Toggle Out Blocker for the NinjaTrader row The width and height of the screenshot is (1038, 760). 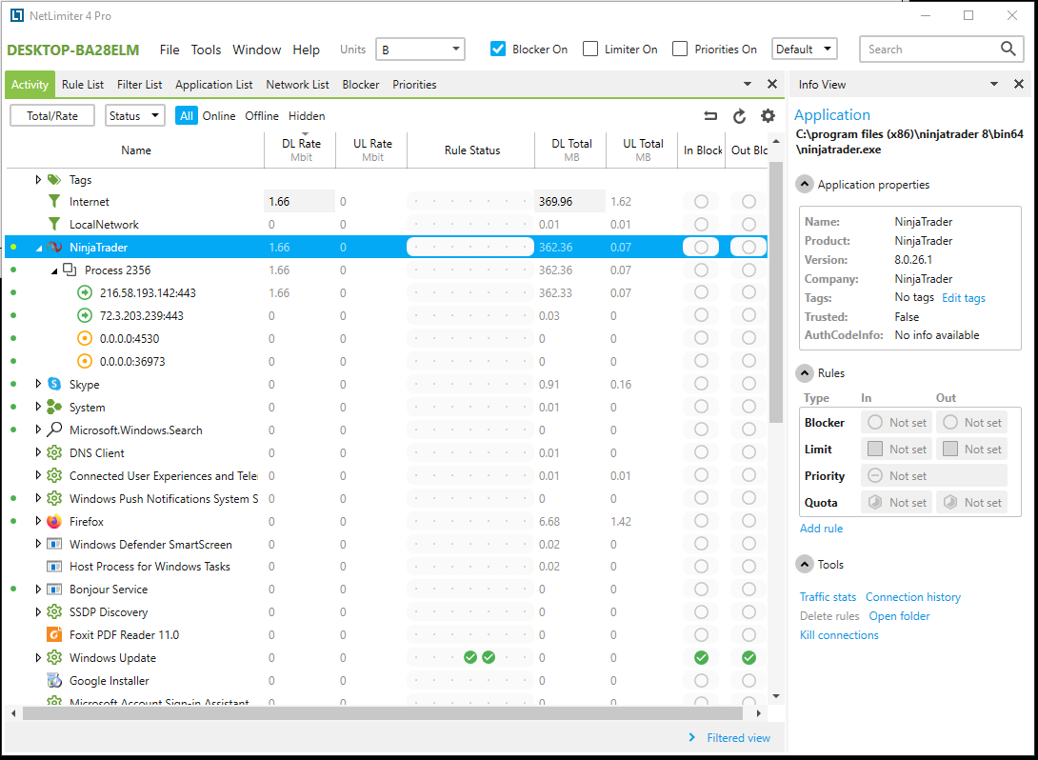pyautogui.click(x=749, y=247)
